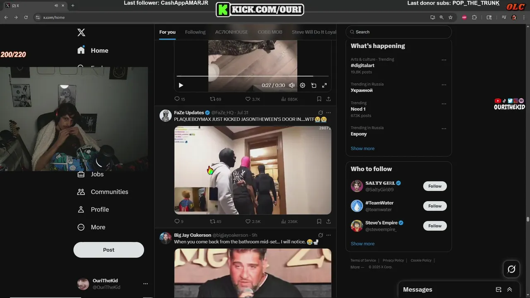
Task: Open more options for FaZe Updates post
Action: (x=328, y=113)
